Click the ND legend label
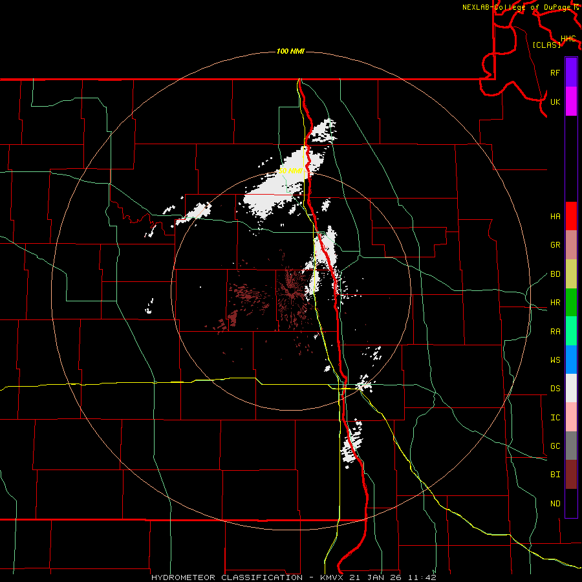Screen dimensions: 582x582 555,504
